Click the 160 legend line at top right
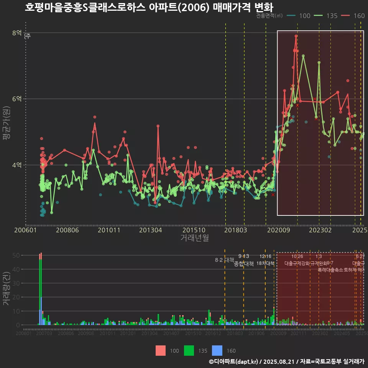368x368 pixels. pyautogui.click(x=345, y=16)
